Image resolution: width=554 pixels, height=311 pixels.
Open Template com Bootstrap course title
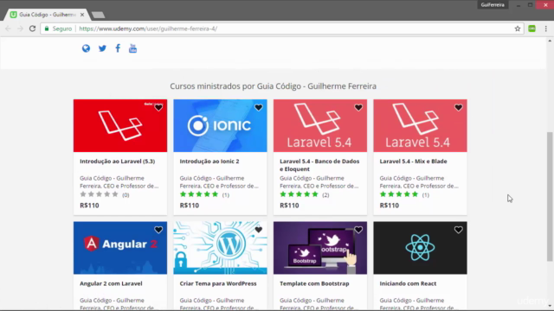click(314, 283)
